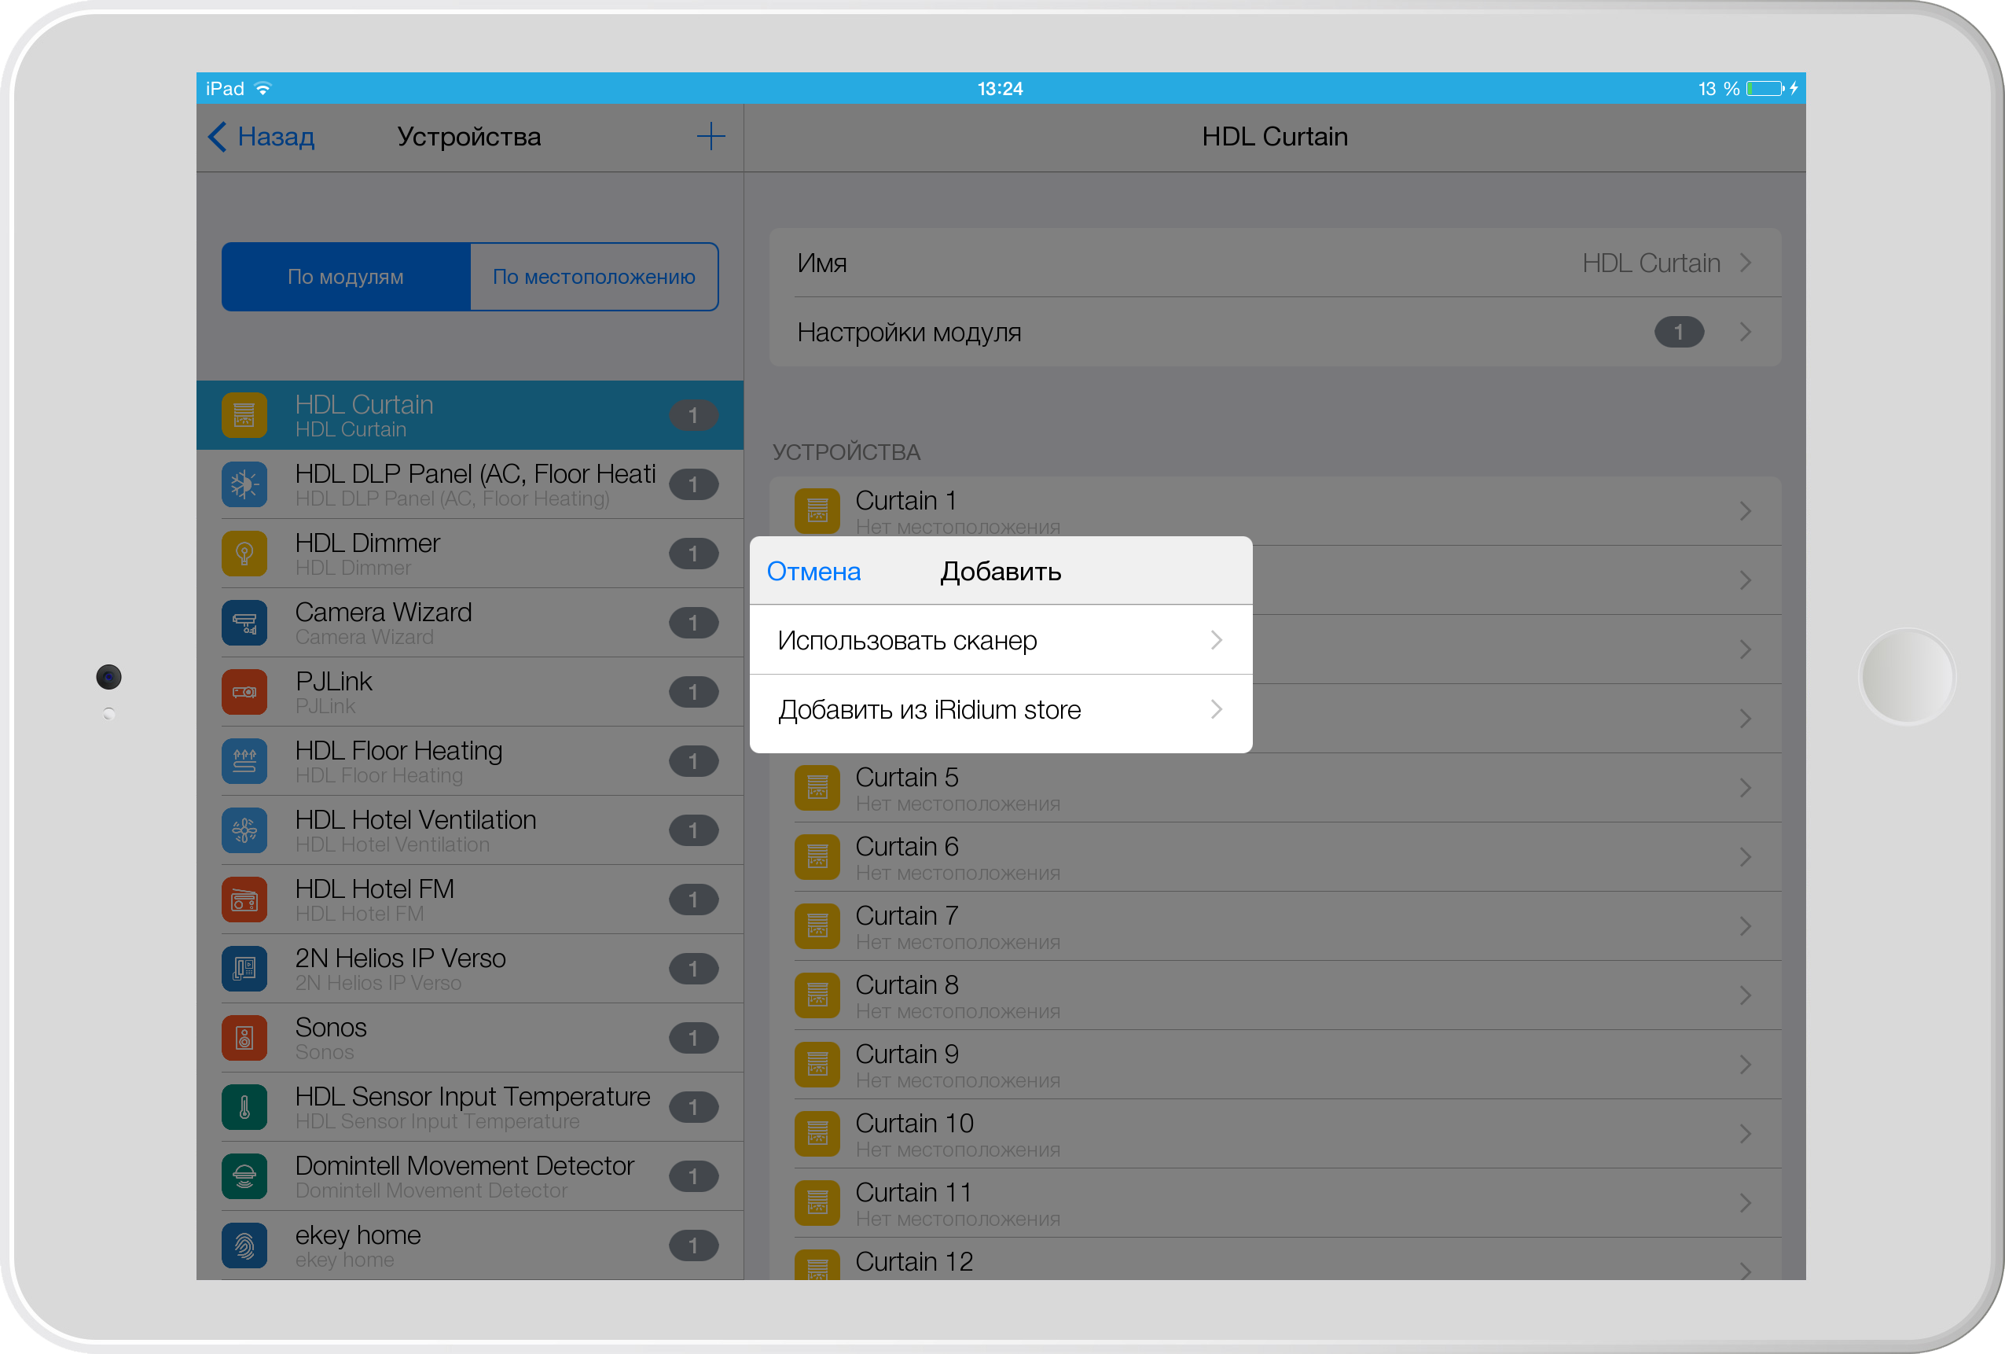
Task: Select PJLink module name
Action: click(334, 681)
